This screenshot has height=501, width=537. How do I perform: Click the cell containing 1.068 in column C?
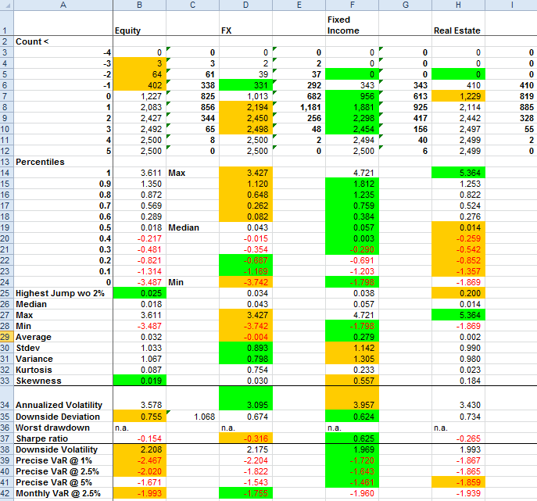(x=192, y=417)
